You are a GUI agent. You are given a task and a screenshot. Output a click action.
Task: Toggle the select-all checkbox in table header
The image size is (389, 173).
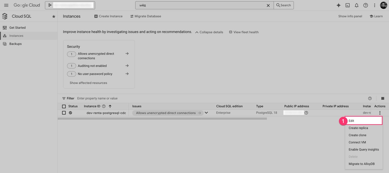pos(64,106)
